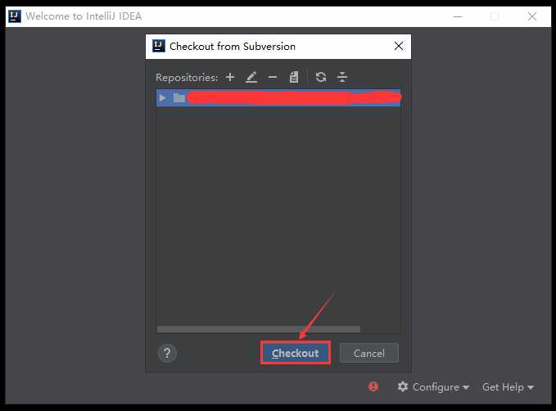The height and width of the screenshot is (411, 556).
Task: Show the red error notification icon
Action: [373, 386]
